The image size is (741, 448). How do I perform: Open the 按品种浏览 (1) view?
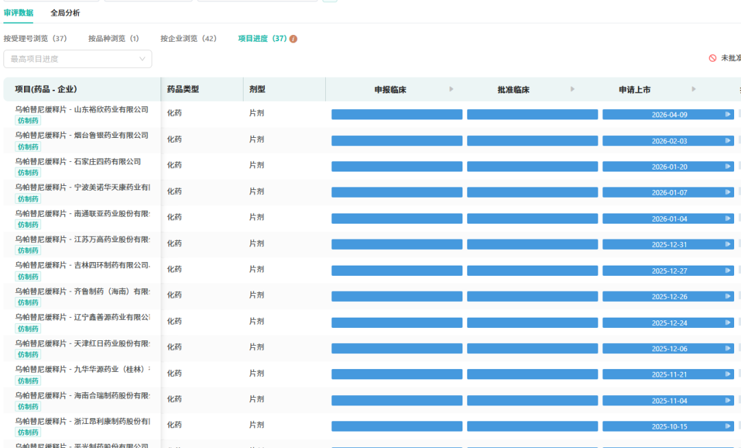click(114, 39)
